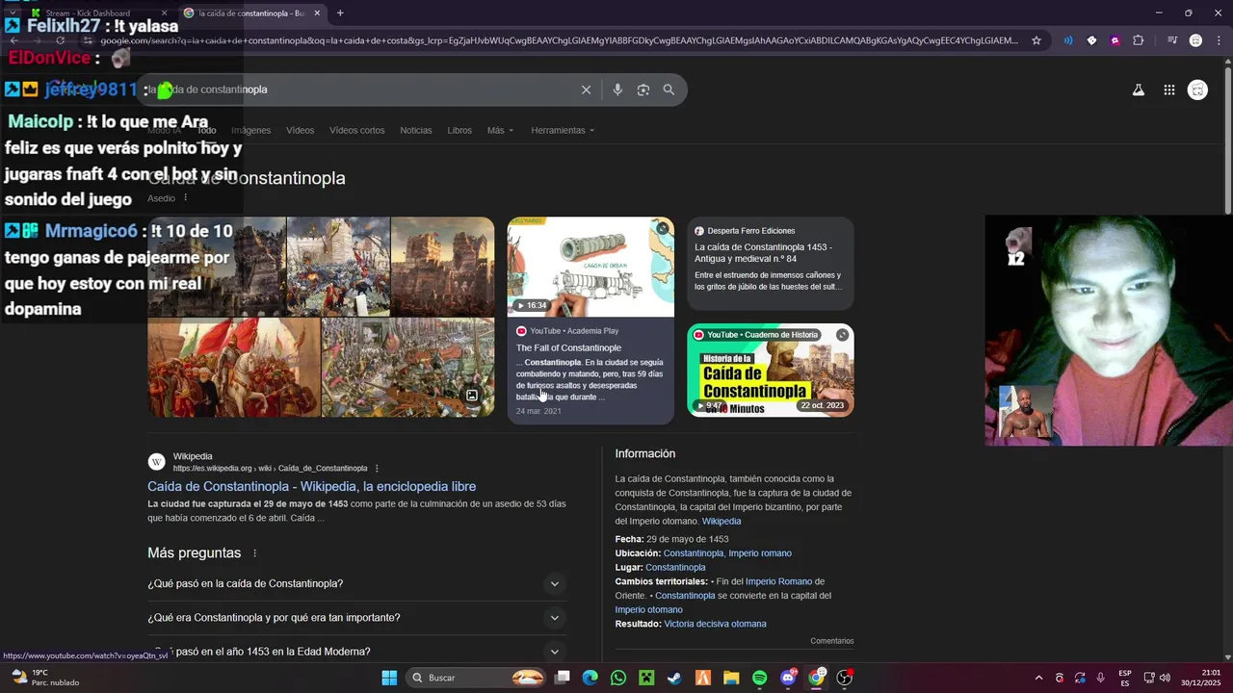Expand ¿Qué era Constantinopla y por qué importante?
The image size is (1233, 693).
click(x=356, y=618)
